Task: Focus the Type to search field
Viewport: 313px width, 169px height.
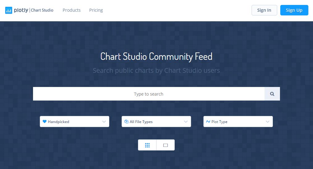Action: click(149, 94)
